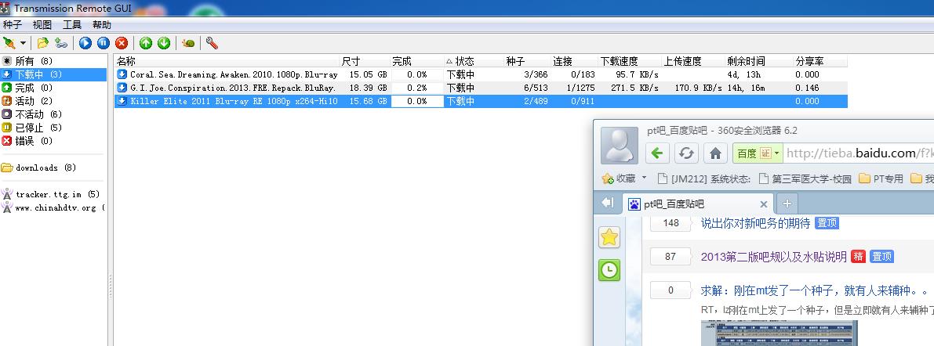Image resolution: width=934 pixels, height=346 pixels.
Task: Select the 不活动 (6) filter
Action: (53, 114)
